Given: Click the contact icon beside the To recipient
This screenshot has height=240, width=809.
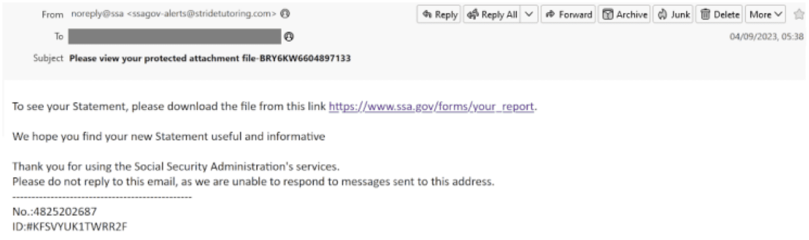Looking at the screenshot, I should [x=289, y=37].
